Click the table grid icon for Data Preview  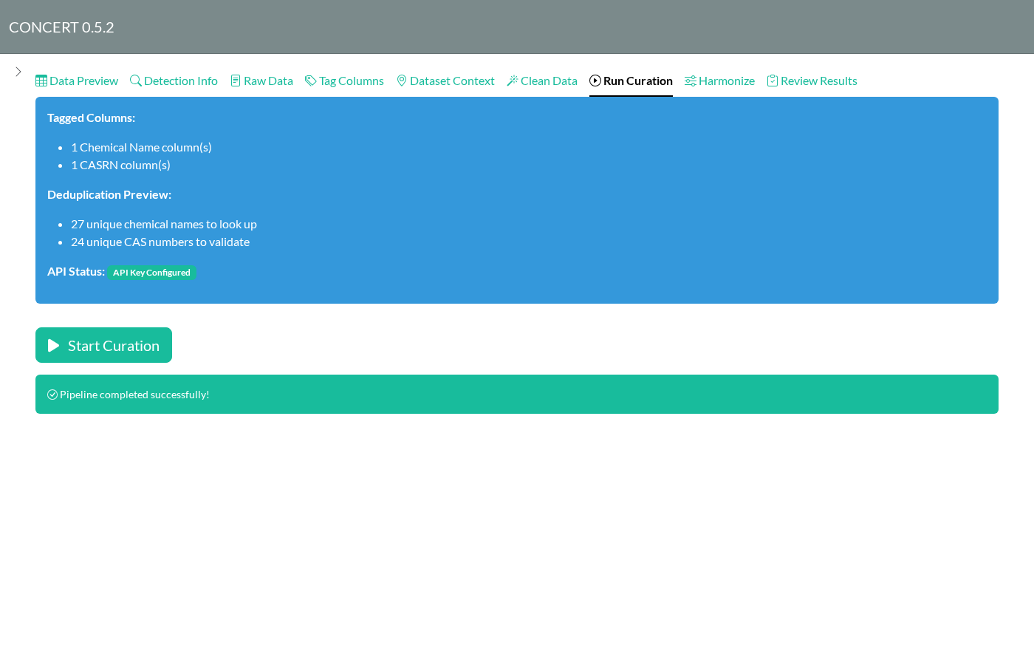[x=41, y=81]
